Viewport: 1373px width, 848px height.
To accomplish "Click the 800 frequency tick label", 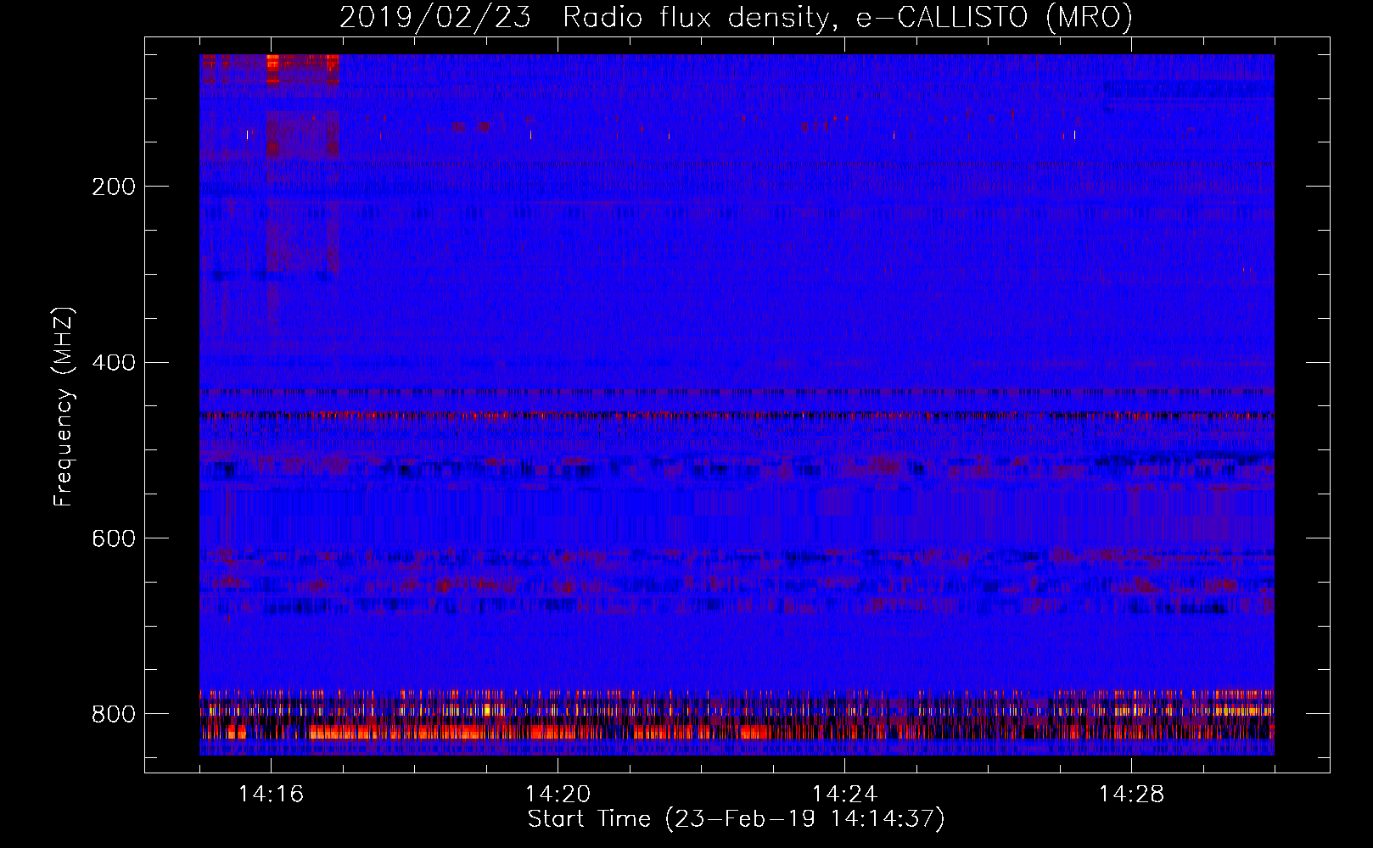I will tap(114, 714).
